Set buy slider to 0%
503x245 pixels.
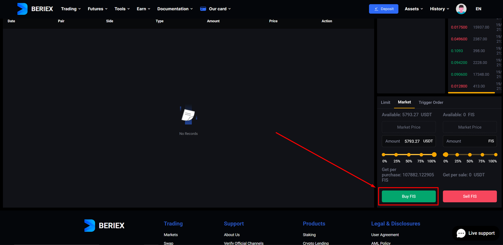384,155
